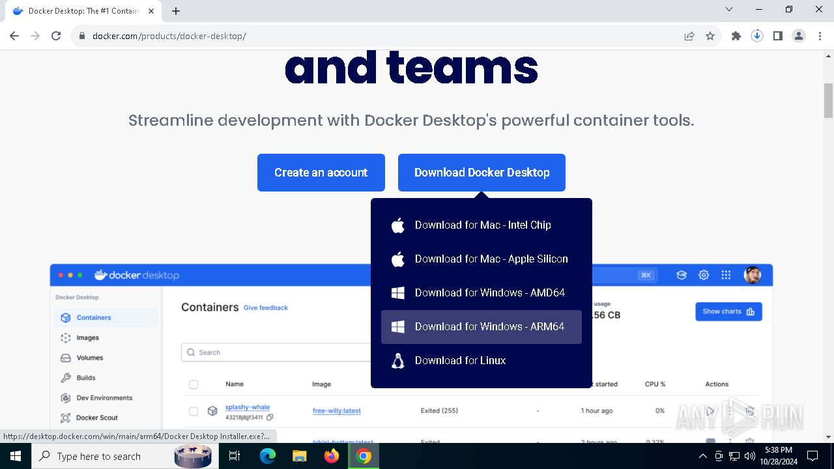Launch Microsoft Edge from taskbar

[268, 456]
